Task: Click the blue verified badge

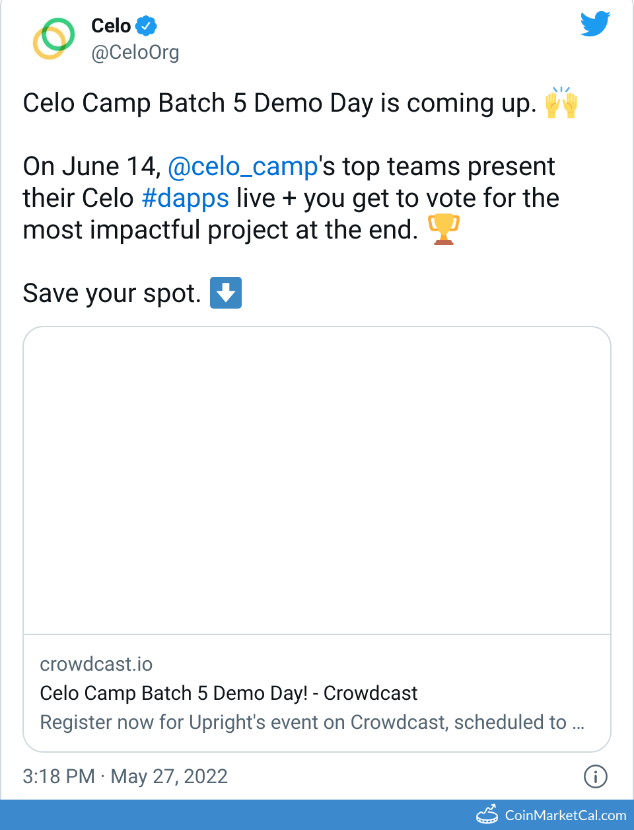Action: [x=146, y=26]
